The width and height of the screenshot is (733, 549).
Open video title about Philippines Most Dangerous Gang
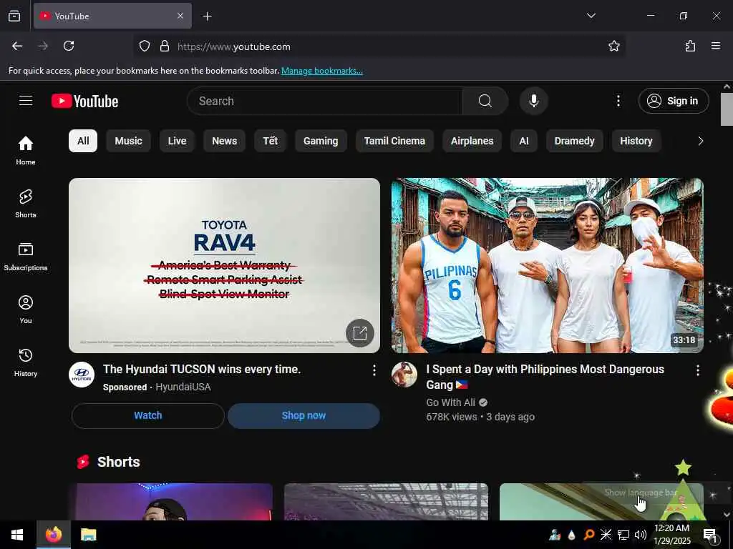(545, 377)
